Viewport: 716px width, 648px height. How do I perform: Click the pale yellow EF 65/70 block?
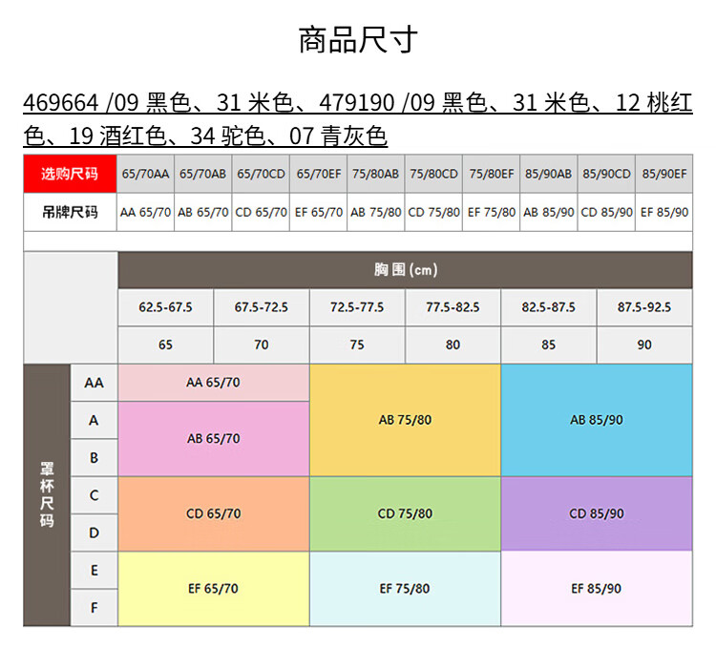[x=213, y=589]
